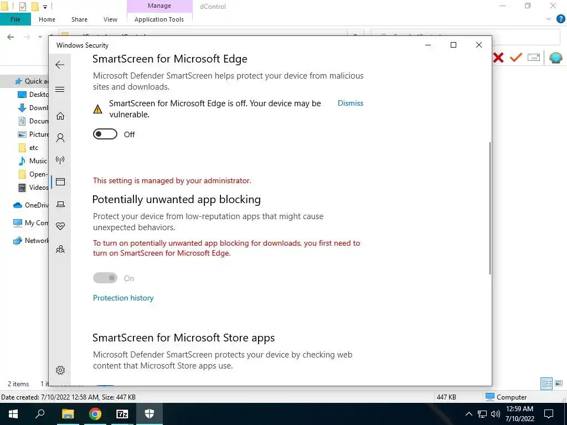567x425 pixels.
Task: Click the taskbar clock showing 12:59 AM
Action: pos(519,414)
